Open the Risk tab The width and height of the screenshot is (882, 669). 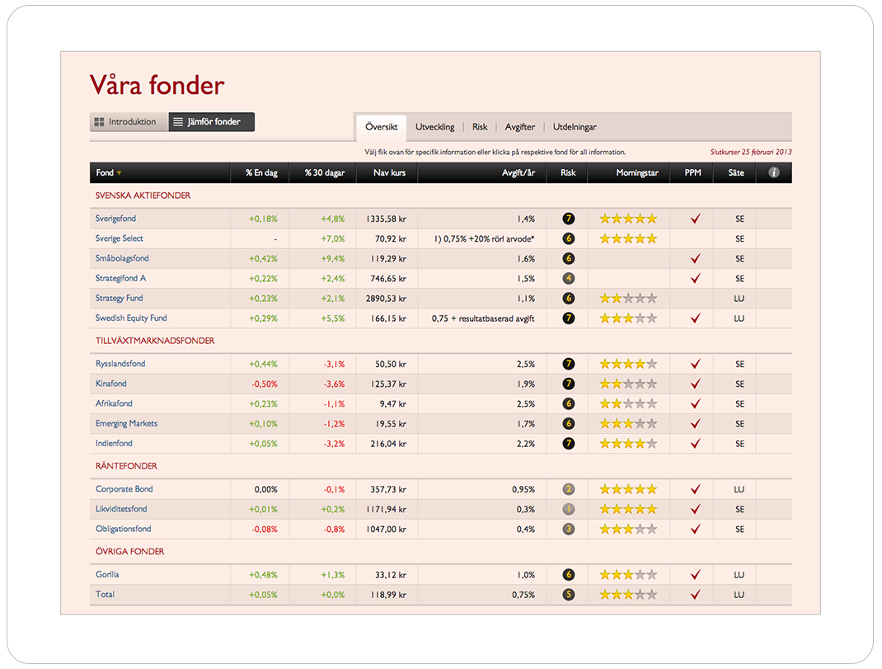tap(480, 127)
